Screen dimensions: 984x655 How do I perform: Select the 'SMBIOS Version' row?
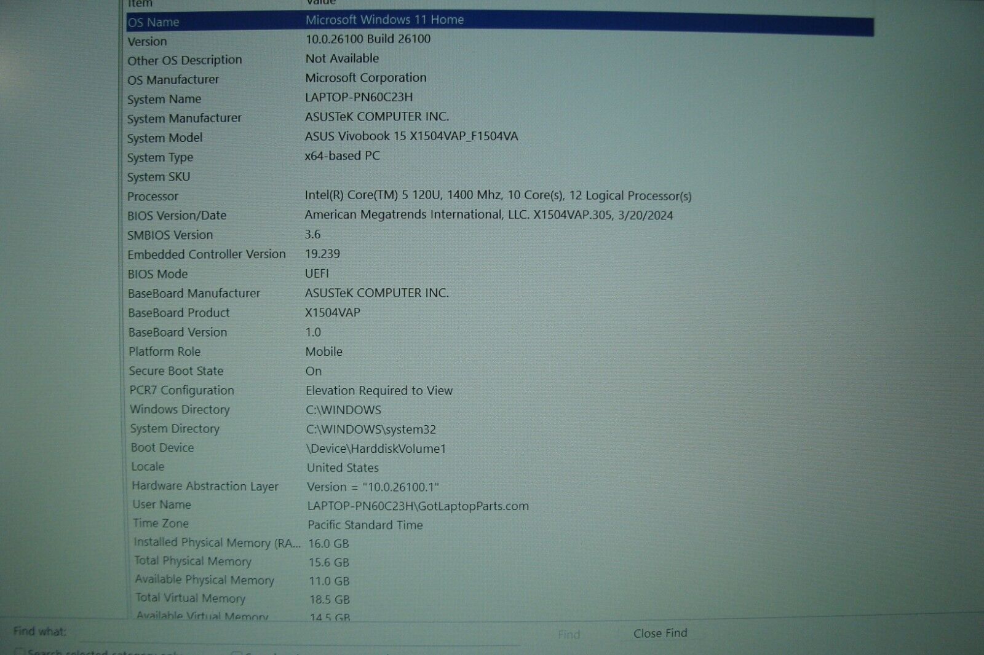point(170,235)
